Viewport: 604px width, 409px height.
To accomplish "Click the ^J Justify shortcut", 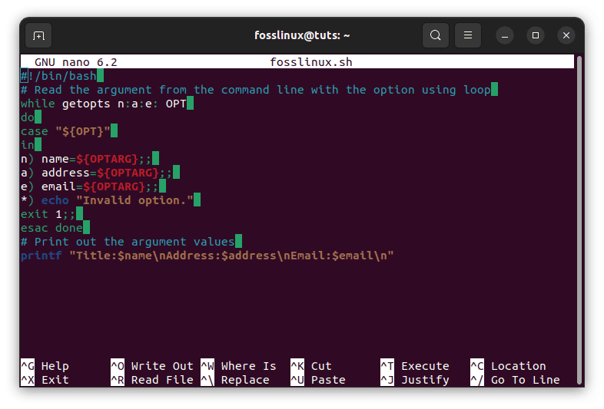I will pos(415,380).
